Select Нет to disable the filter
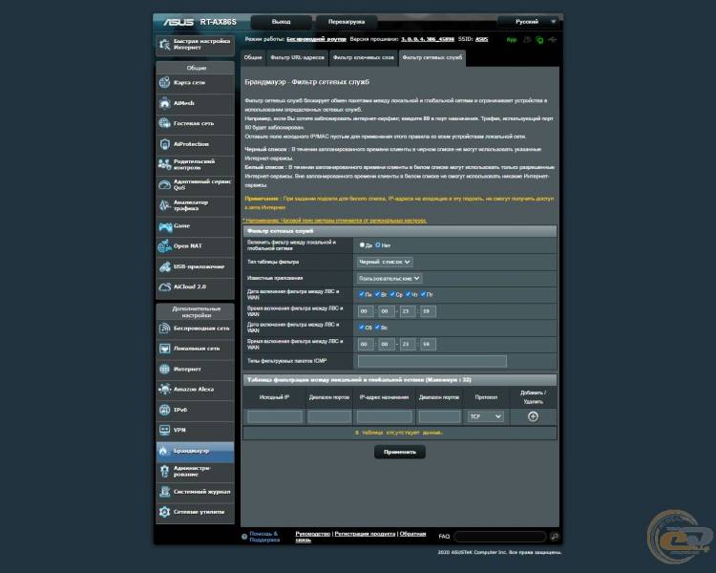The image size is (716, 573). [x=378, y=245]
